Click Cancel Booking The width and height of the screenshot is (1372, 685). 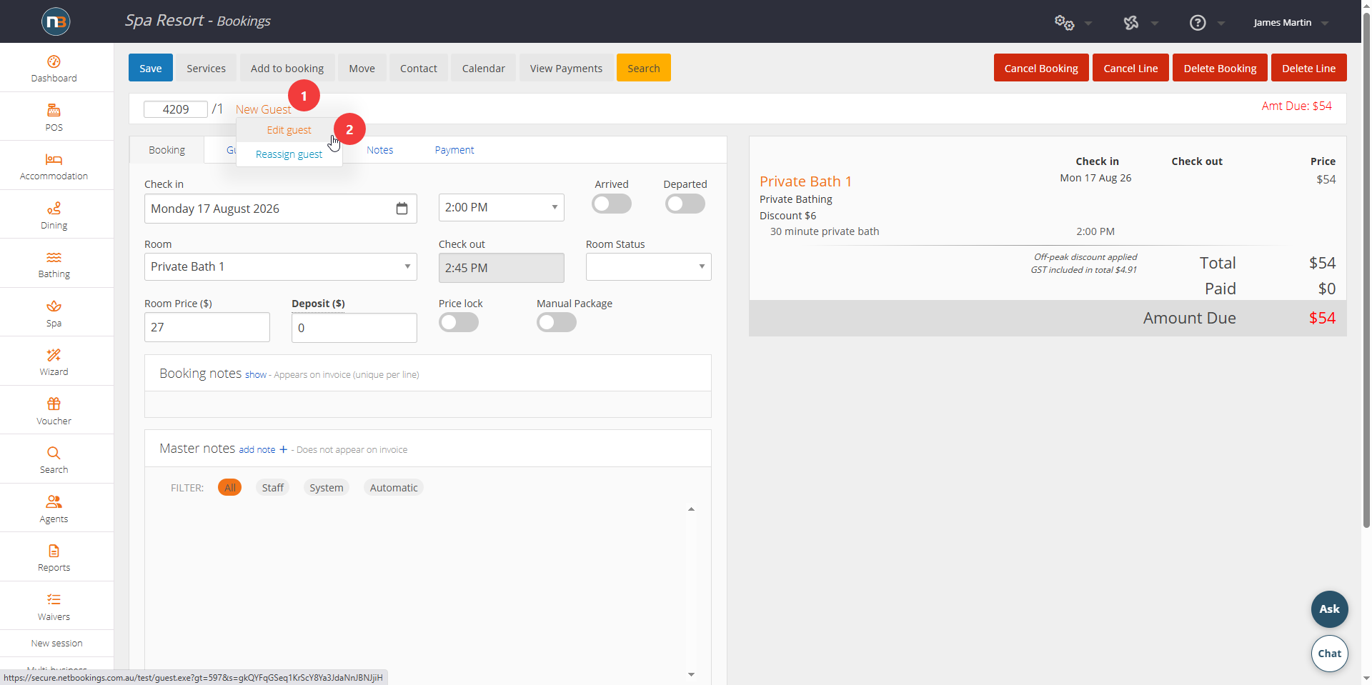coord(1041,68)
